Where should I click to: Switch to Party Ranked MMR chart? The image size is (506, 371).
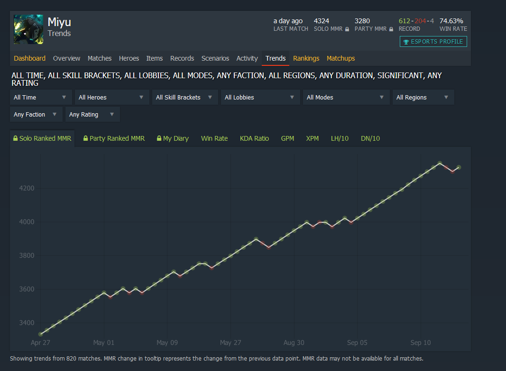(x=114, y=139)
